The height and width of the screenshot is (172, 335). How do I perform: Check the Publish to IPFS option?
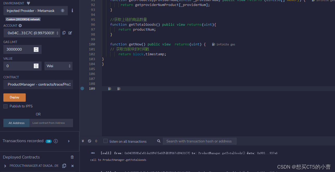tap(5, 106)
